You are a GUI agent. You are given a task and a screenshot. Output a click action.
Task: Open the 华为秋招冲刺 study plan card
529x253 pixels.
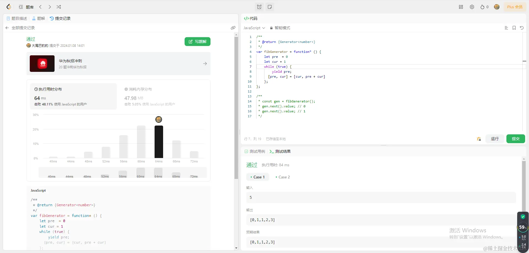pyautogui.click(x=118, y=64)
